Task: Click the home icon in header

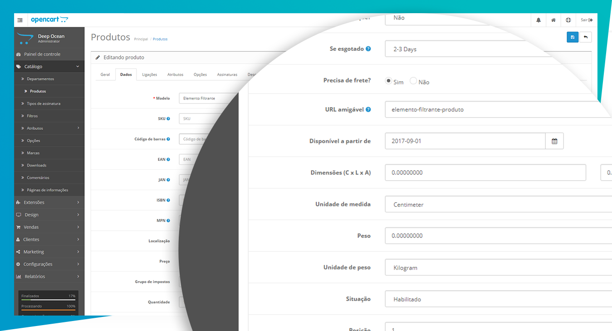Action: 553,20
